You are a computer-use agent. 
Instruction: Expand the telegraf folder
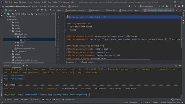coord(10,54)
